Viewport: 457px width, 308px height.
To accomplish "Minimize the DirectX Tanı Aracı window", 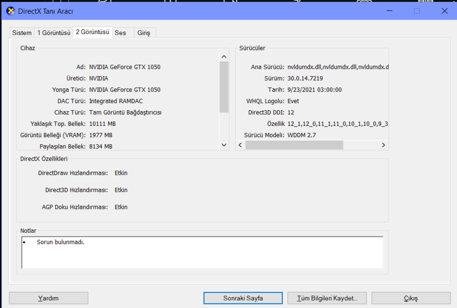I will (389, 11).
